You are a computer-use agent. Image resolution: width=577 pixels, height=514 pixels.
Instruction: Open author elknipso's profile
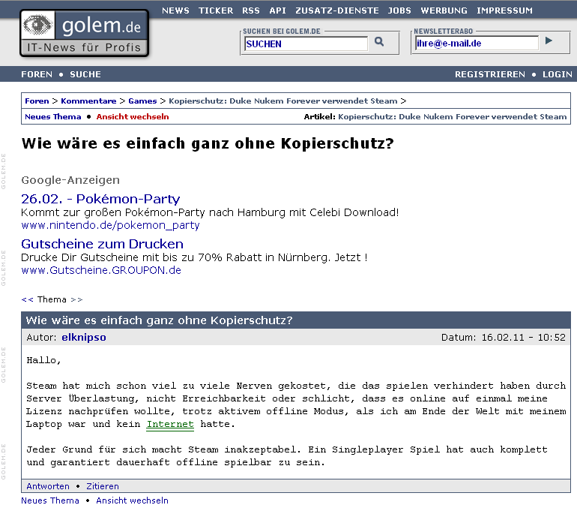(83, 337)
